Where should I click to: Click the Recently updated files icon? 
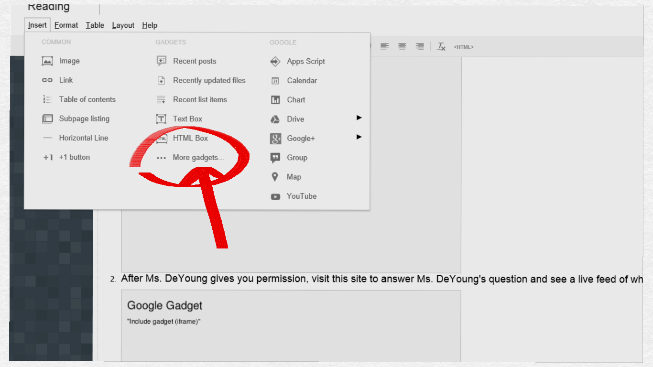click(x=162, y=80)
